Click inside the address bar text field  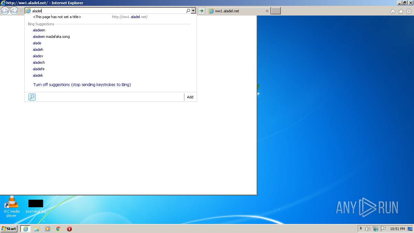[x=108, y=11]
